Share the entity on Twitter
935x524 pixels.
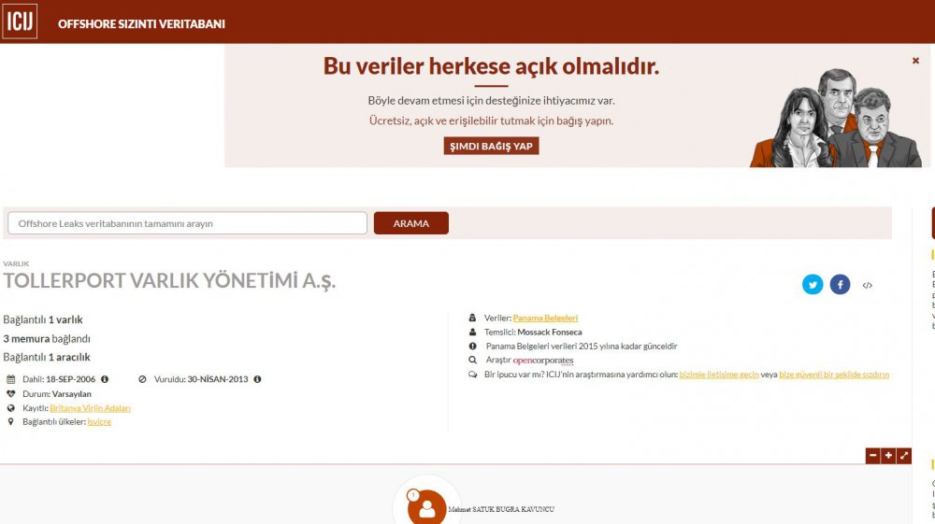813,285
